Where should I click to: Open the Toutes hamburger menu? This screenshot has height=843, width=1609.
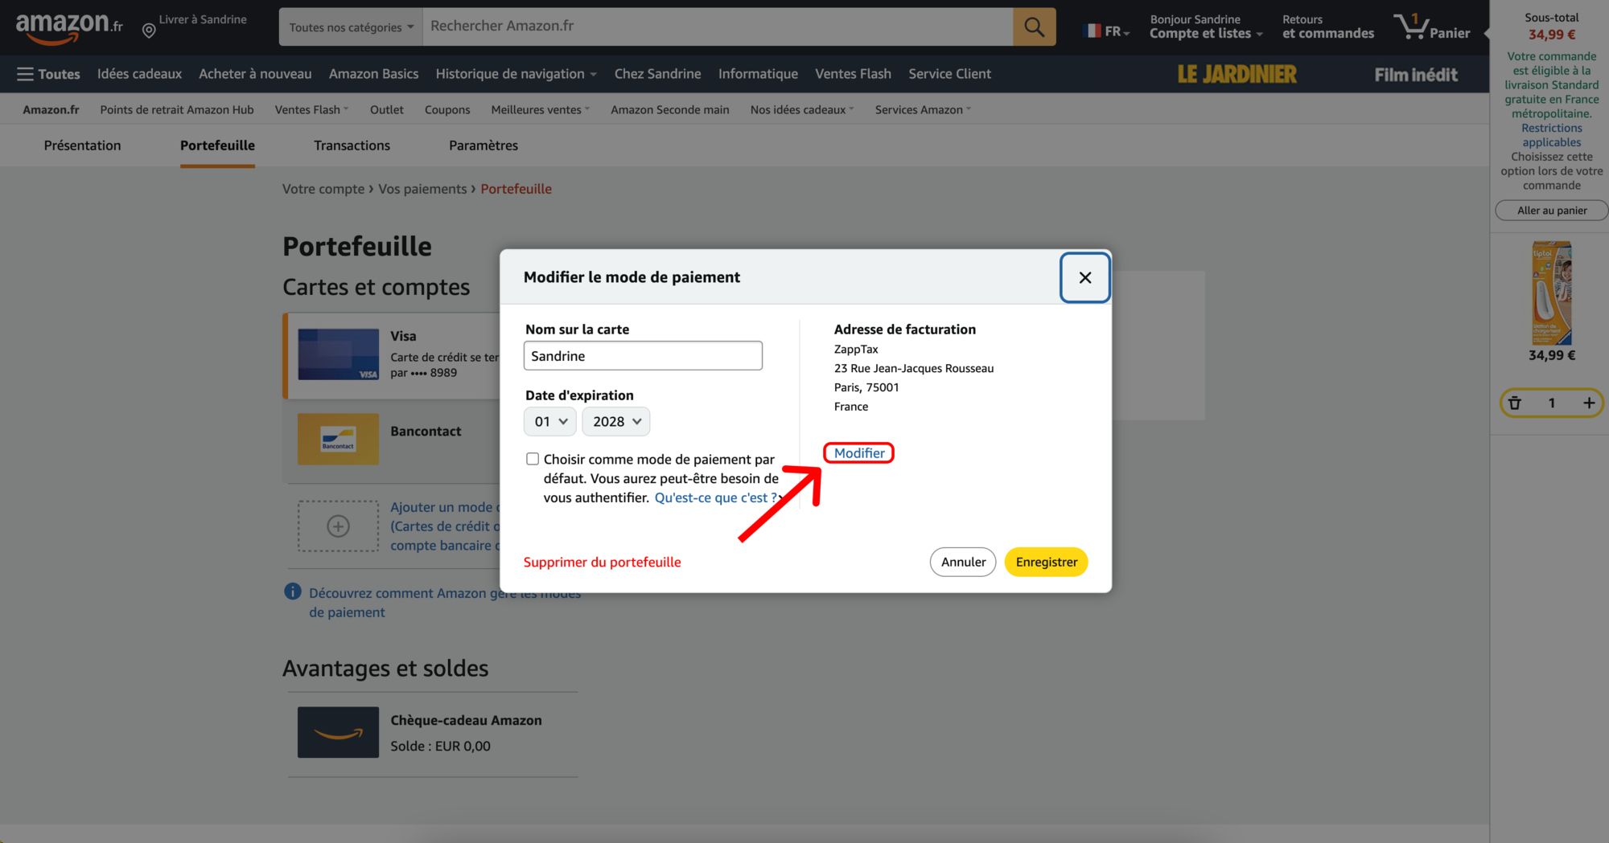point(48,74)
